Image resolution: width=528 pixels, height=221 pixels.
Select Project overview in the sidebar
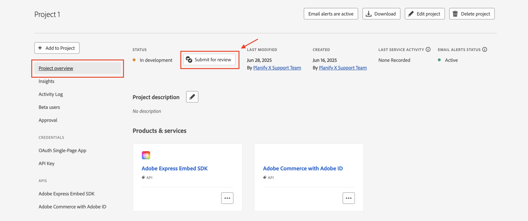[x=78, y=68]
